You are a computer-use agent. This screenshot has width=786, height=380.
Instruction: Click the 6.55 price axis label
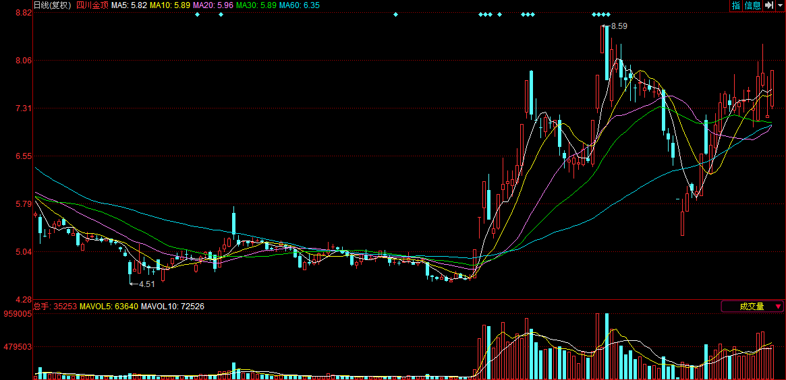(24, 156)
